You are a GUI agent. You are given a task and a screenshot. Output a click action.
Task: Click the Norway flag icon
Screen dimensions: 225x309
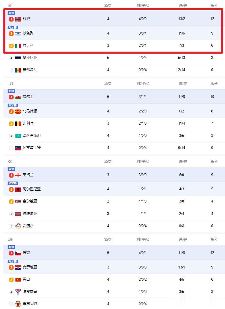[18, 19]
